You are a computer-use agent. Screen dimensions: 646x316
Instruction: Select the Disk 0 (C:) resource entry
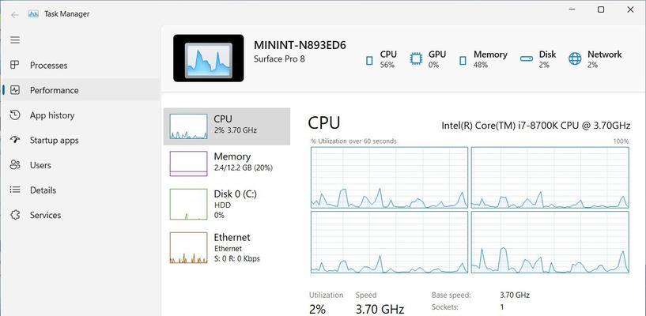tap(227, 204)
